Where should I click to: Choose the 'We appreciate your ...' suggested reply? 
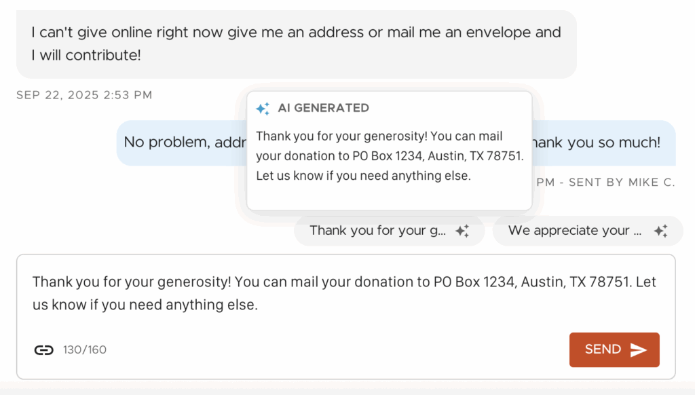coord(575,231)
